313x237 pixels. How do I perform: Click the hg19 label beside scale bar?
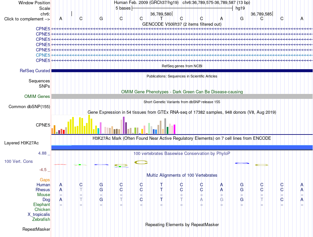coord(240,8)
